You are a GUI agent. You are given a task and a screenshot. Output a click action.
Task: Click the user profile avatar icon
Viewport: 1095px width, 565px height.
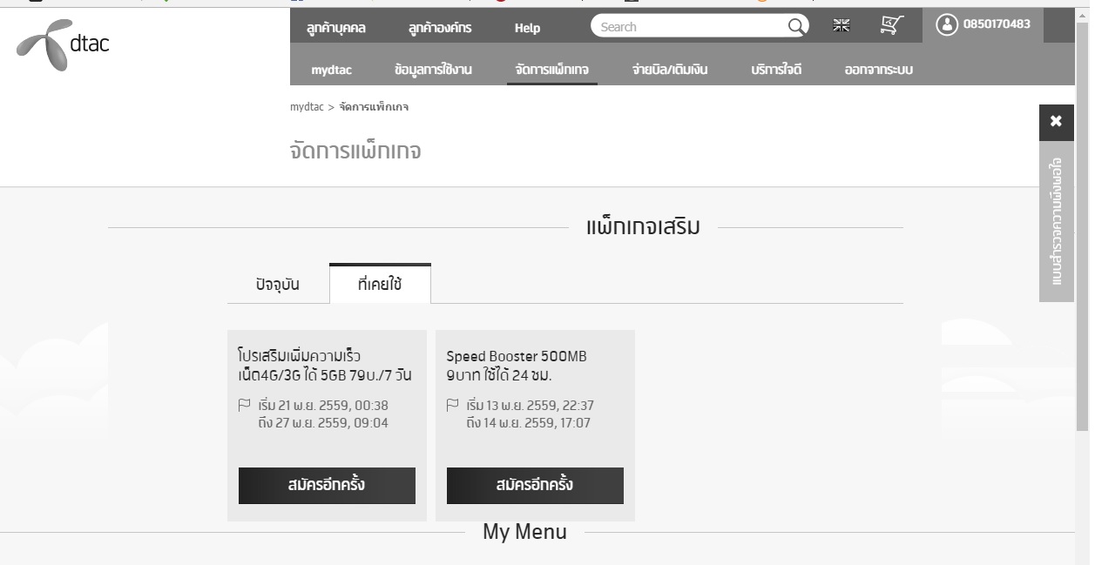(947, 24)
